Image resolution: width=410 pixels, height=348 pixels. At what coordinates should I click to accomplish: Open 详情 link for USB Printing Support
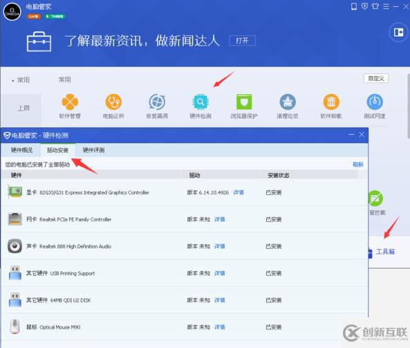pyautogui.click(x=220, y=273)
